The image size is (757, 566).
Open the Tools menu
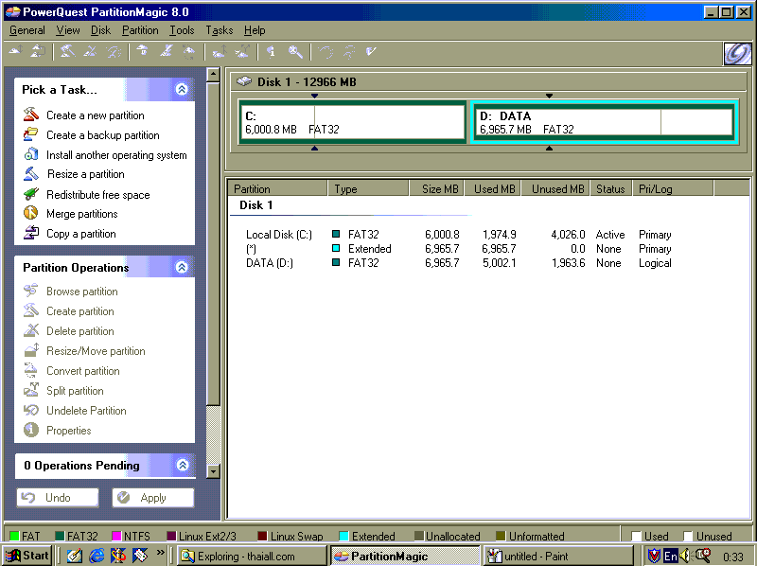(182, 30)
